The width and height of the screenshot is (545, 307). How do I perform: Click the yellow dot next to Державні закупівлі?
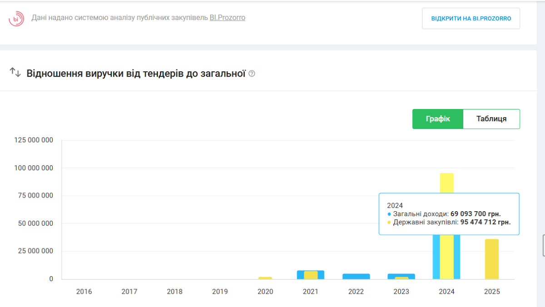[389, 223]
